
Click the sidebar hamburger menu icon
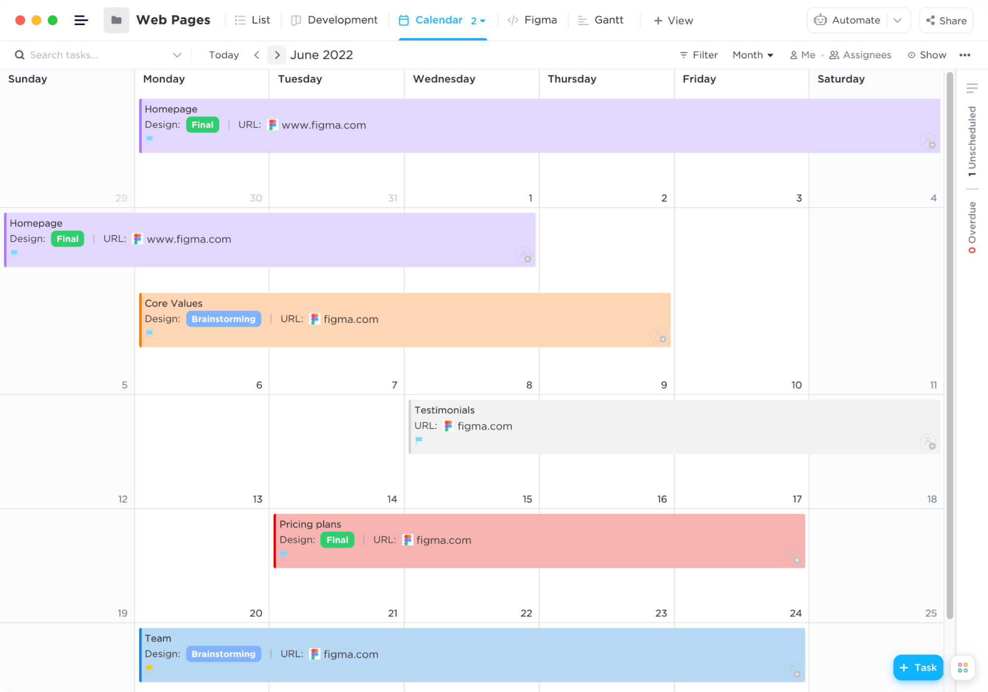81,20
